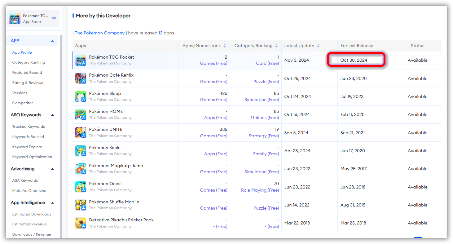Collapse the Advertising sidebar section
453x244 pixels.
click(x=52, y=169)
